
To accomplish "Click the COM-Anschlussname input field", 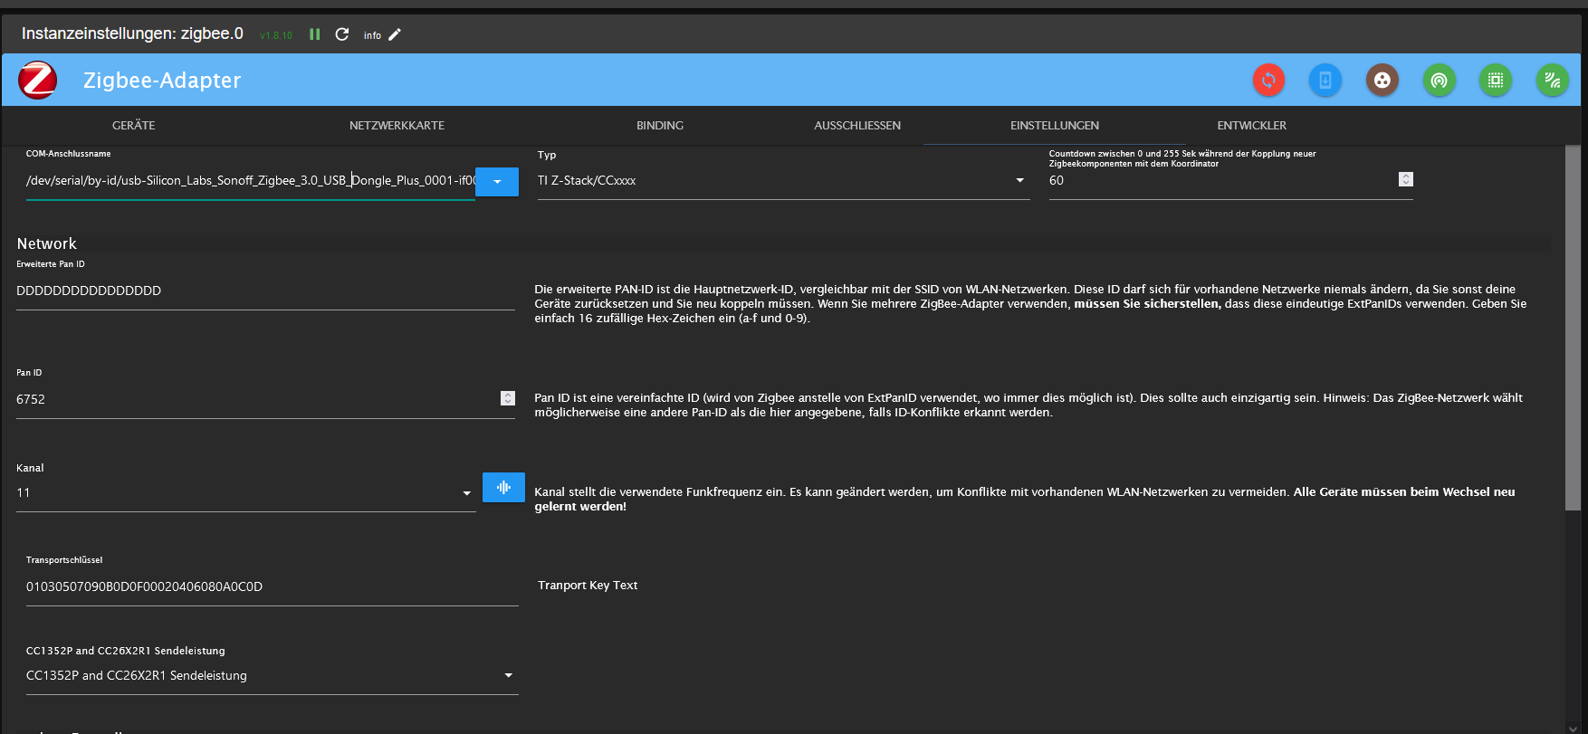I will tap(251, 181).
